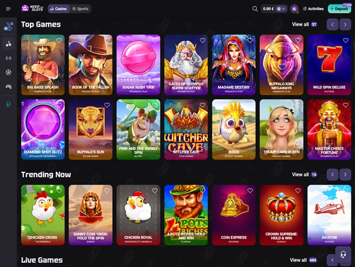
Task: Open the Aviator game thumbnail
Action: tap(329, 215)
